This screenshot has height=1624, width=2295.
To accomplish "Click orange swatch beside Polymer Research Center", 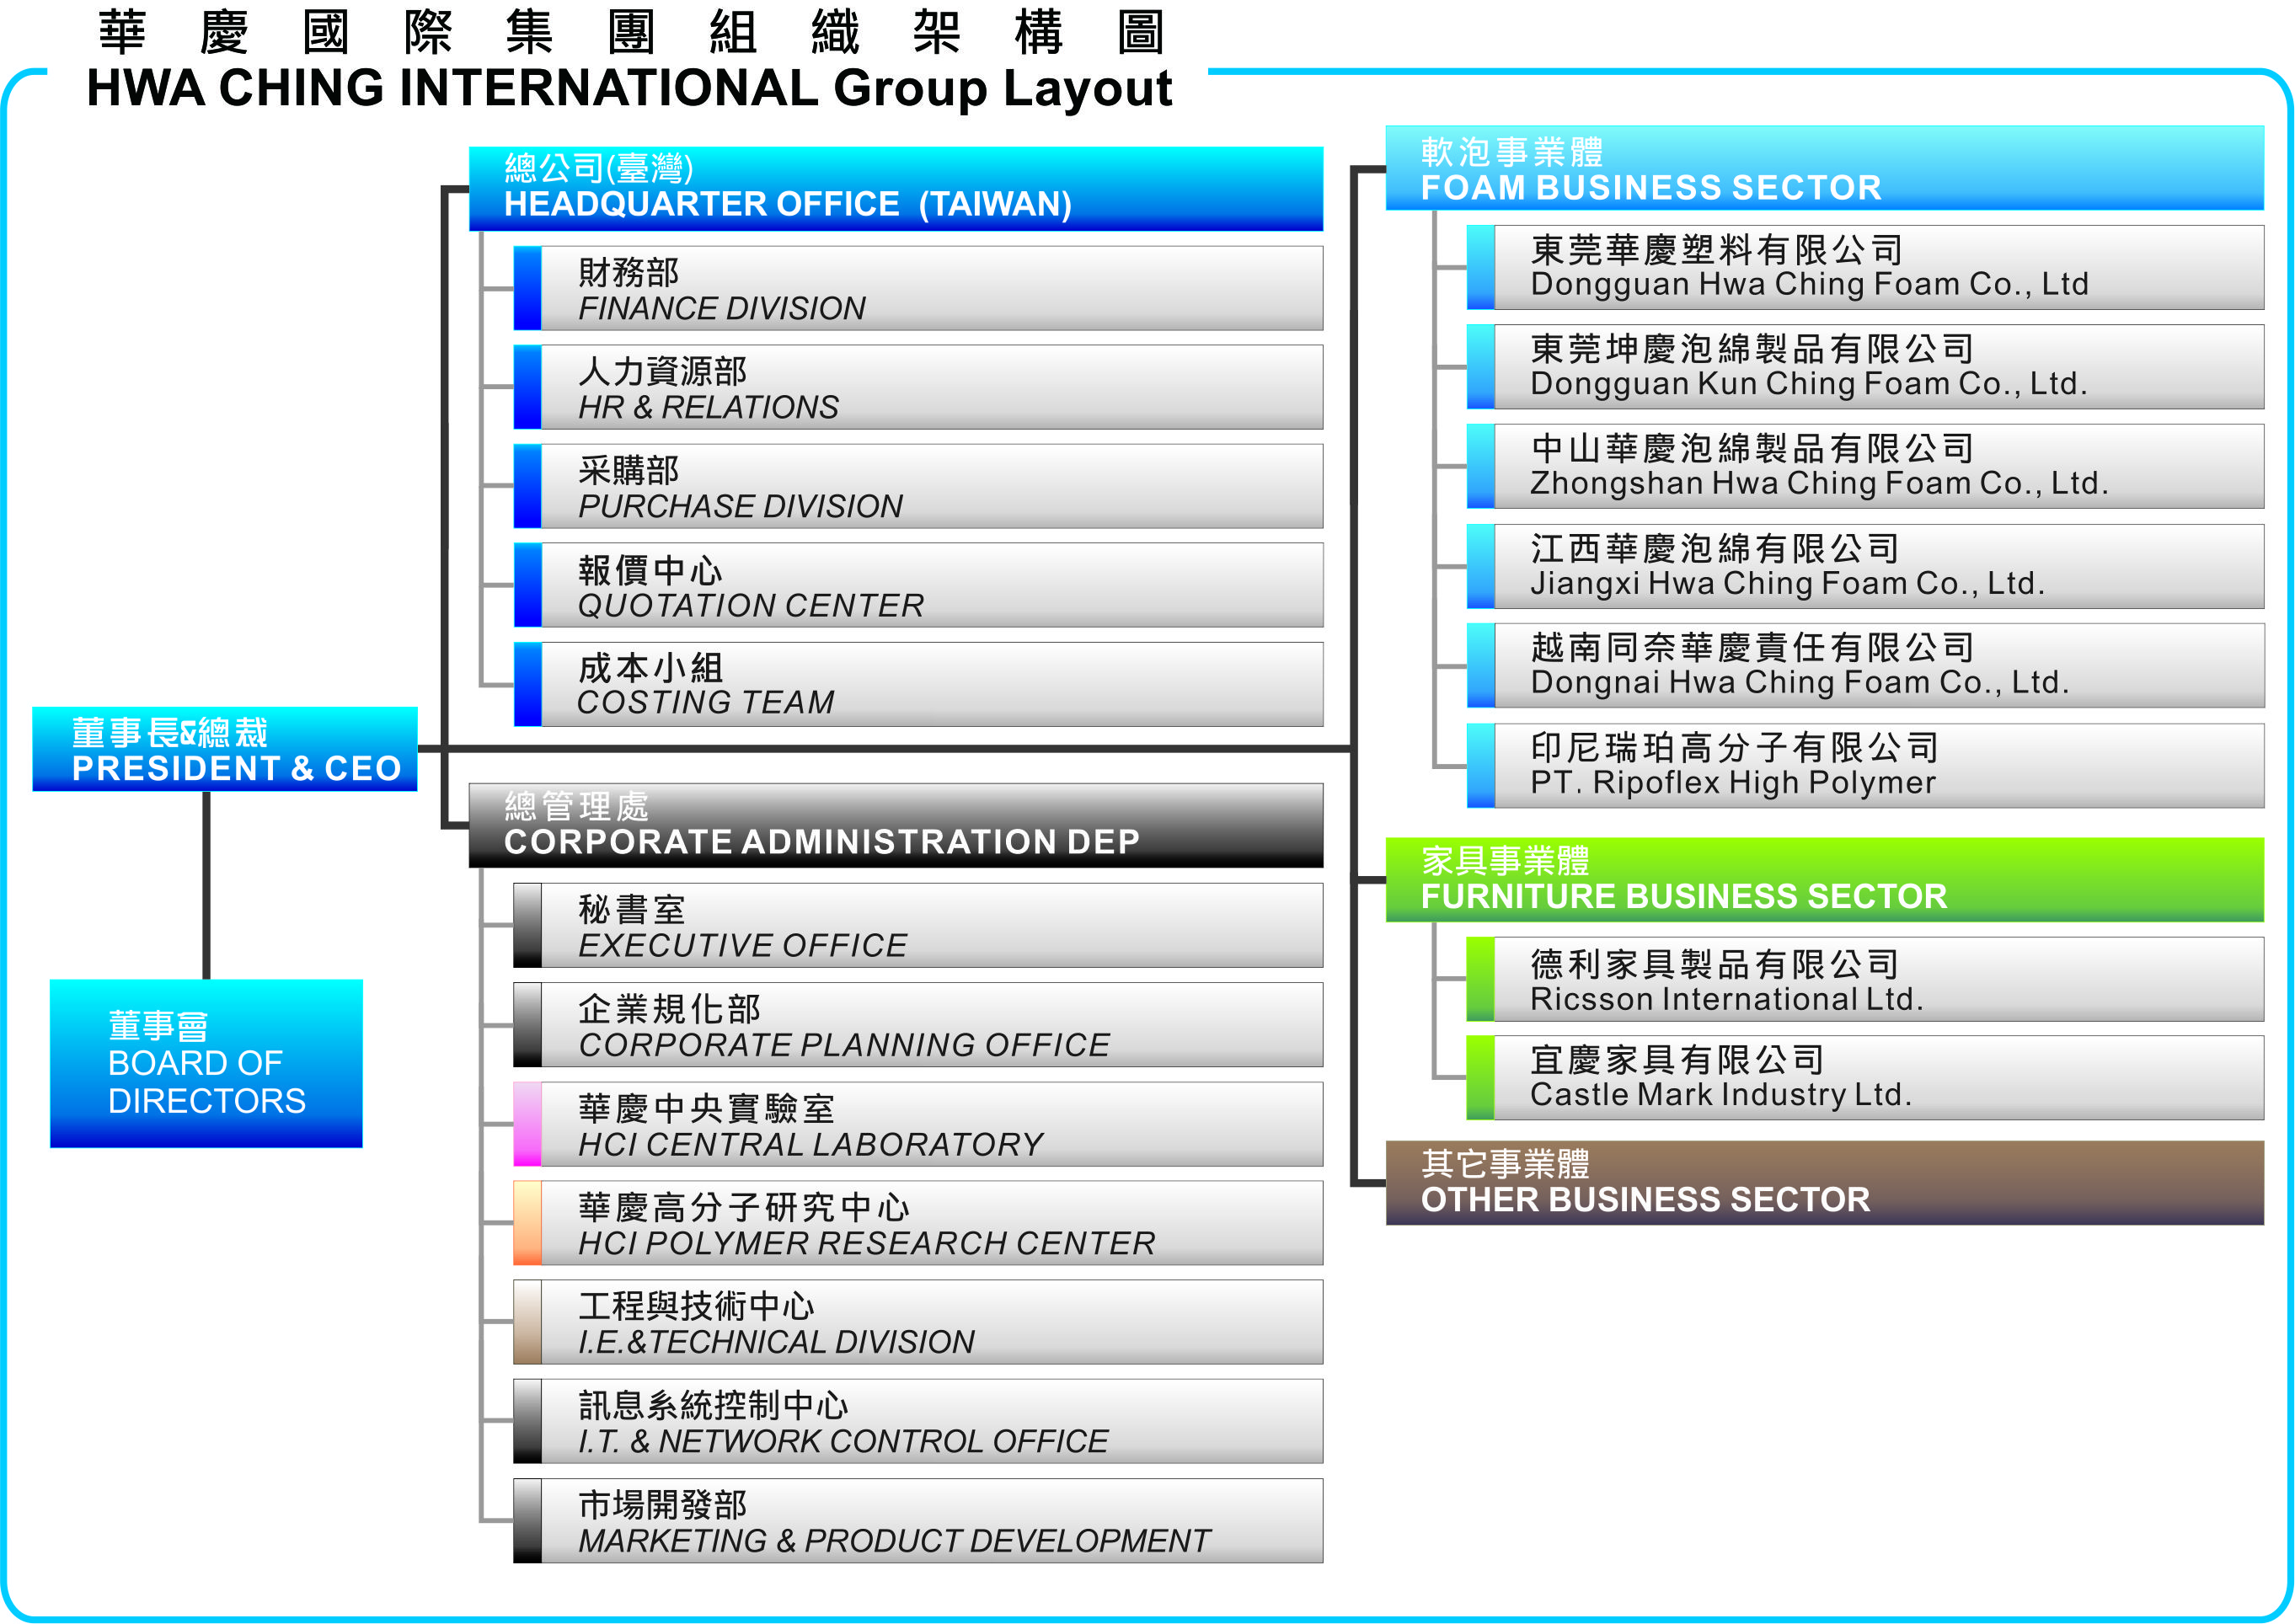I will [x=527, y=1223].
